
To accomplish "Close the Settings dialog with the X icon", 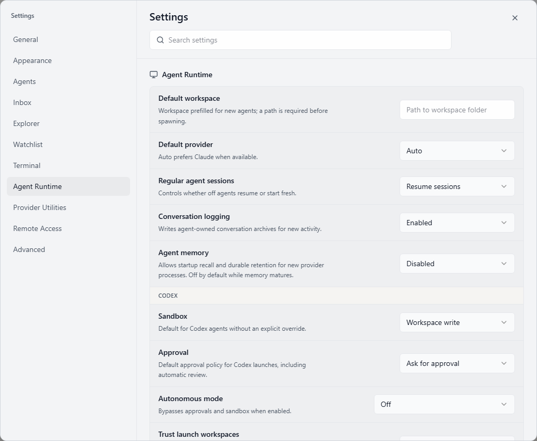I will [x=515, y=18].
